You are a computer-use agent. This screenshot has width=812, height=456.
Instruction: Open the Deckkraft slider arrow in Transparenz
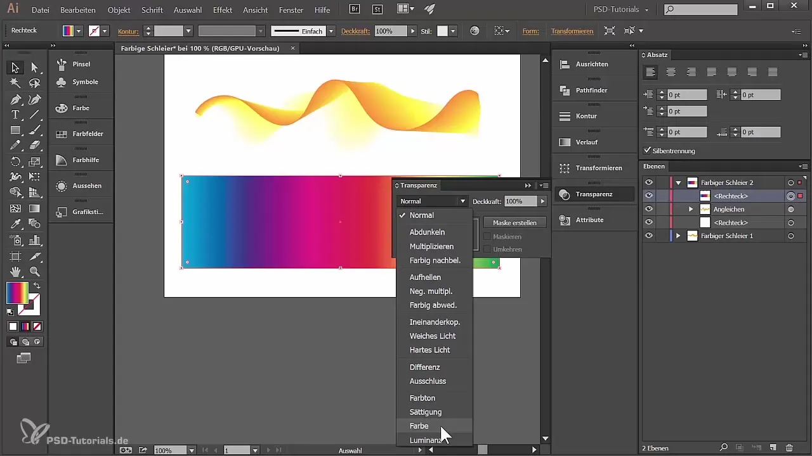(542, 201)
